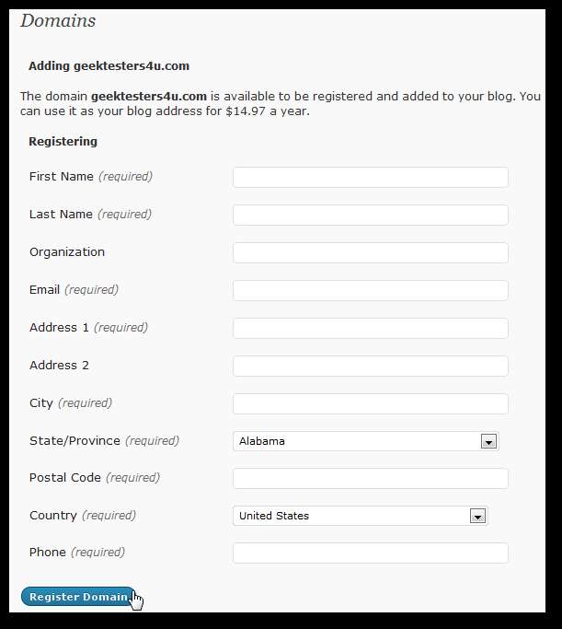This screenshot has height=629, width=562.
Task: Click the Postal Code input field
Action: [x=370, y=478]
